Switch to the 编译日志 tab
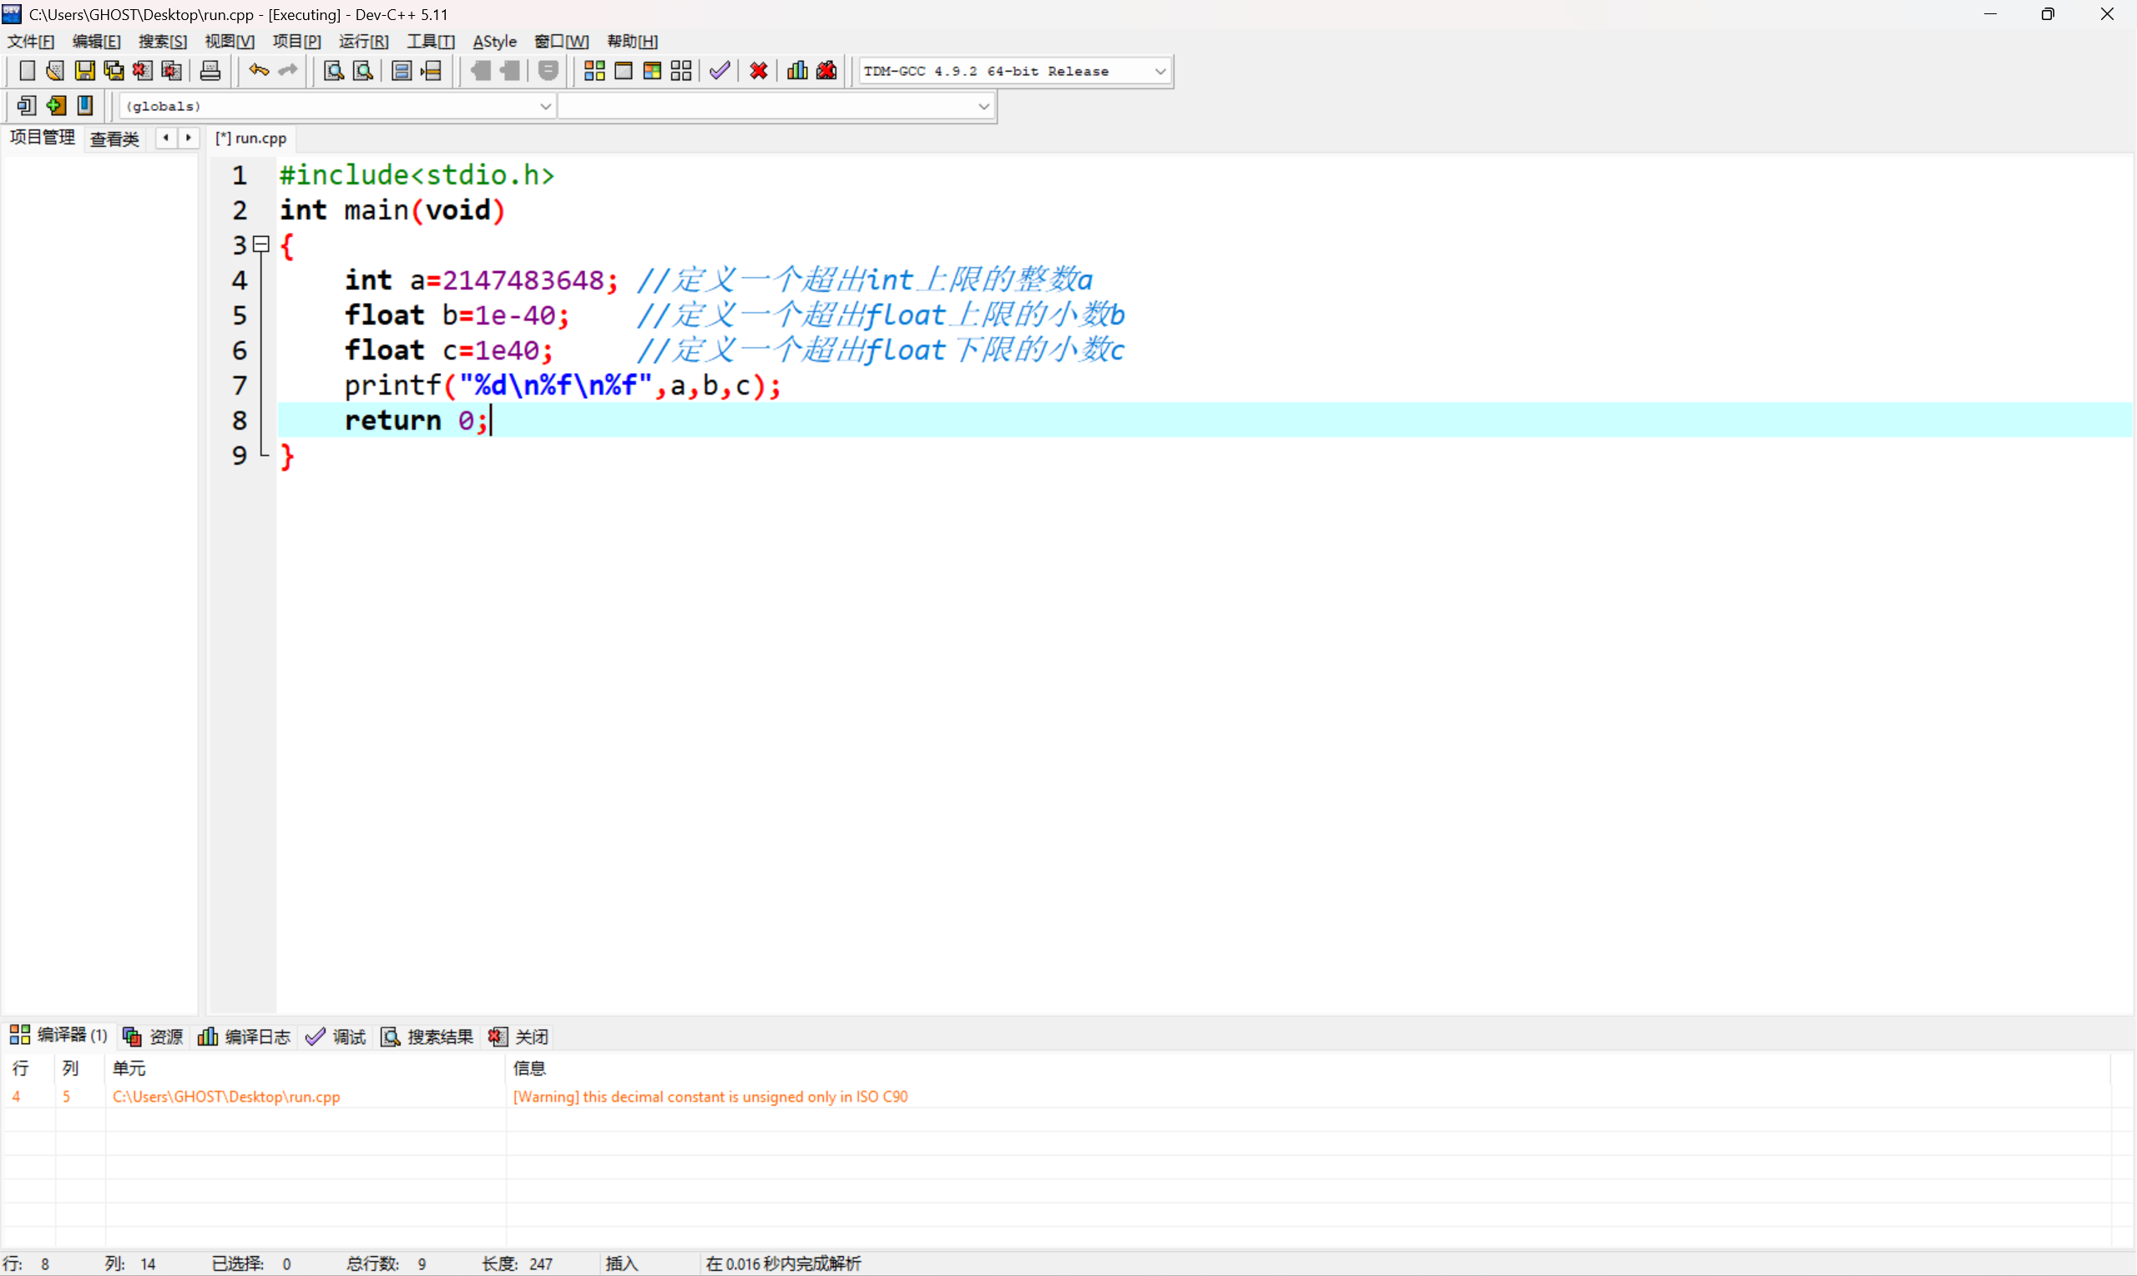This screenshot has width=2137, height=1276. [x=245, y=1036]
